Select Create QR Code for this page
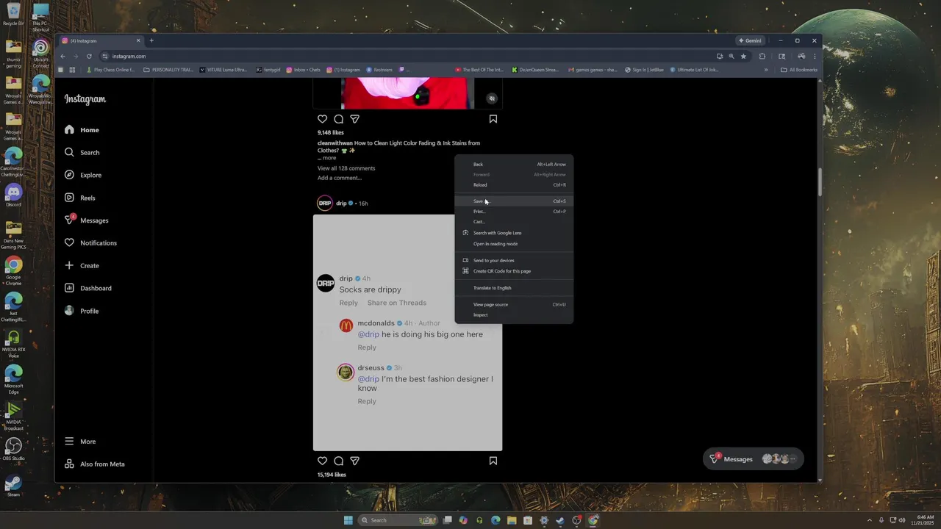Image resolution: width=941 pixels, height=529 pixels. [514, 271]
